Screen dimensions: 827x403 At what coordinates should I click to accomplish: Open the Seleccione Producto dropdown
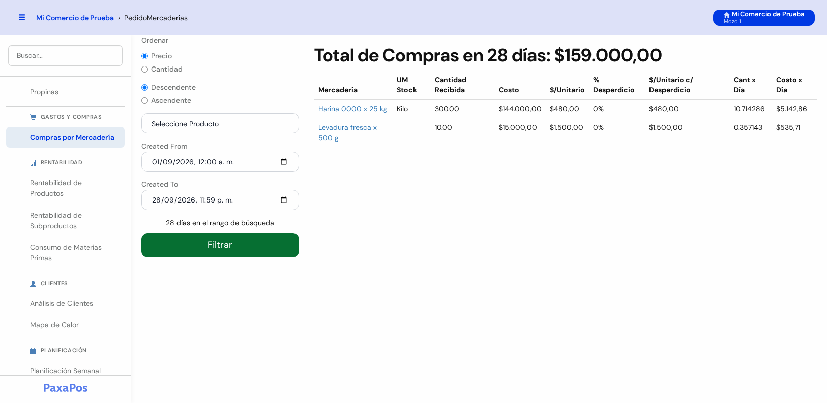(x=220, y=123)
